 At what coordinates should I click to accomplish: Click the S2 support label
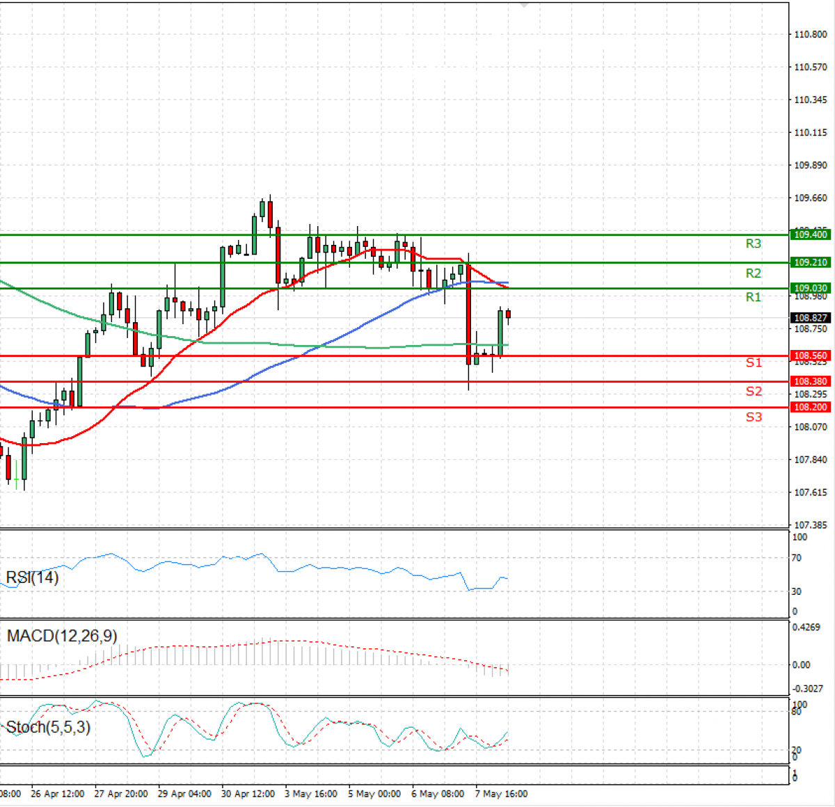point(754,391)
